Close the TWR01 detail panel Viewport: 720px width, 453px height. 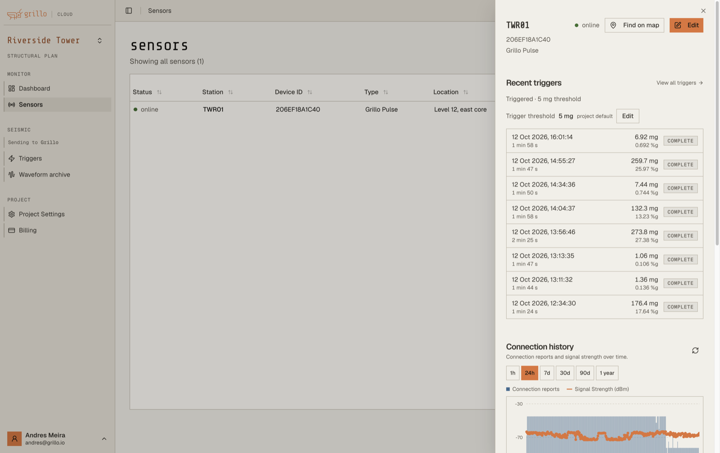click(703, 11)
